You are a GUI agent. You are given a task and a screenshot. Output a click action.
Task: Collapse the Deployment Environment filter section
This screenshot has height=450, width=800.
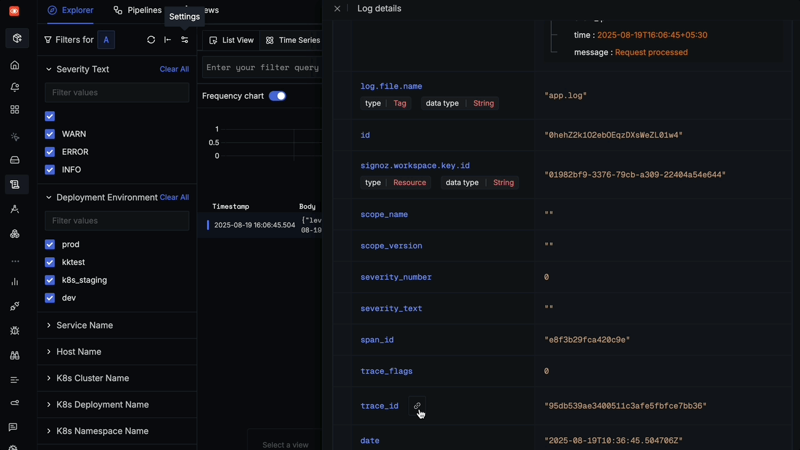49,197
